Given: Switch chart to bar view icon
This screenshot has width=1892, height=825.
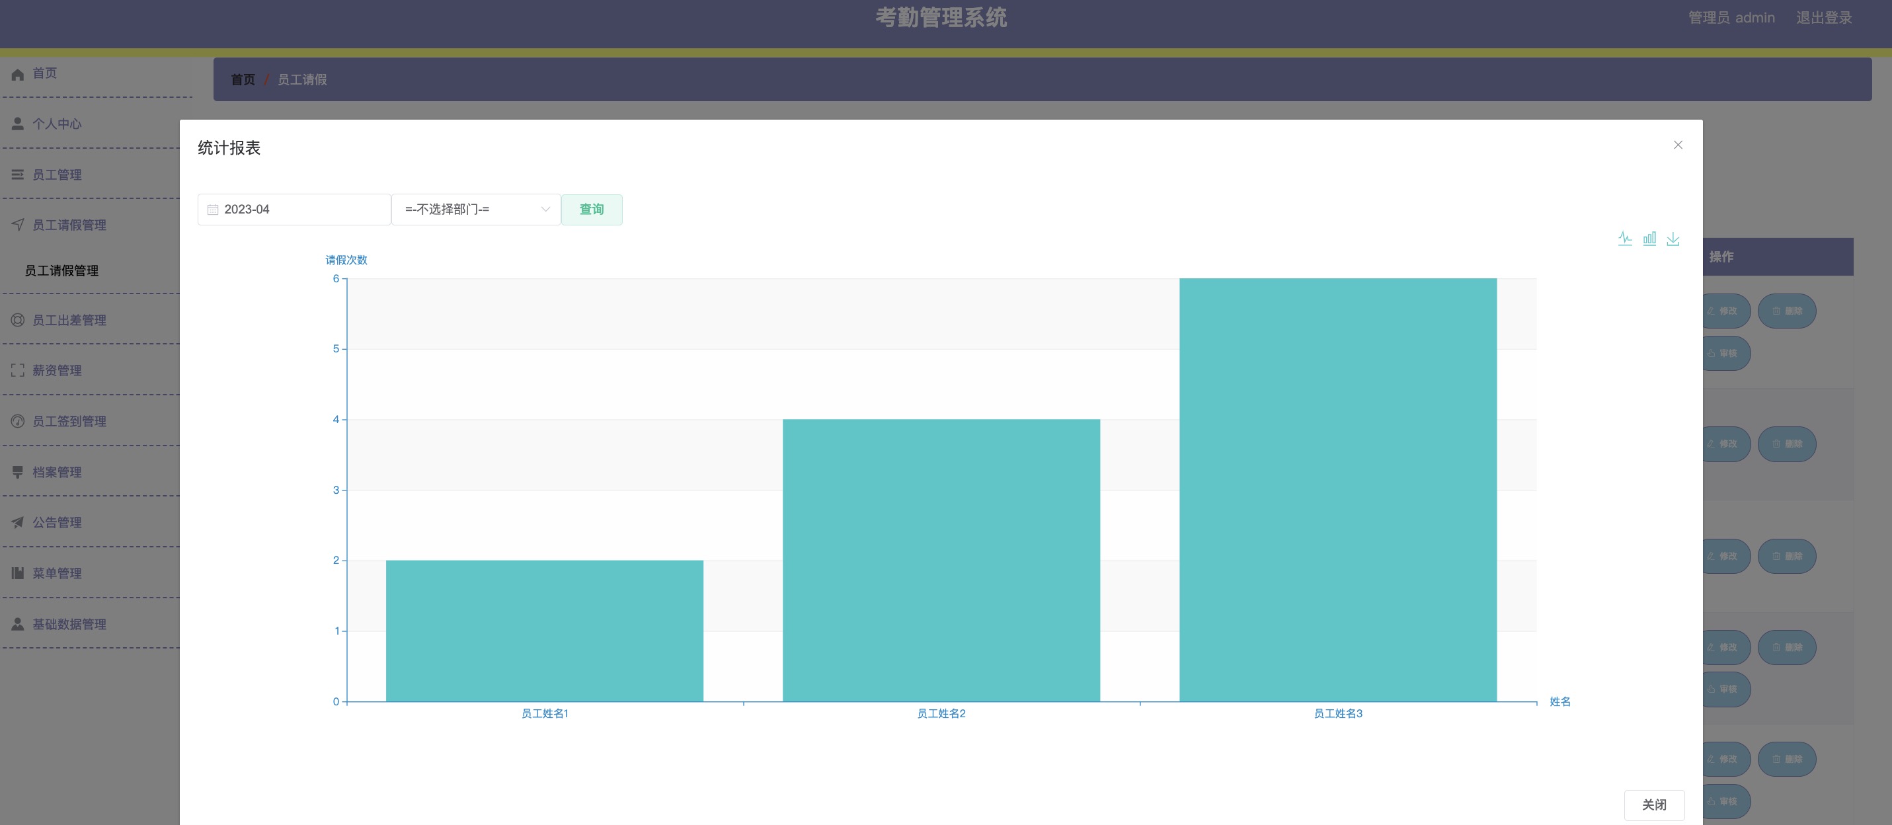Looking at the screenshot, I should click(x=1649, y=239).
